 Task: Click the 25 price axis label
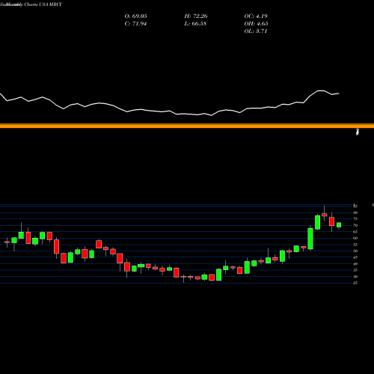(355, 283)
